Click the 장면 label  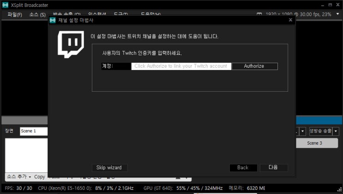9,131
